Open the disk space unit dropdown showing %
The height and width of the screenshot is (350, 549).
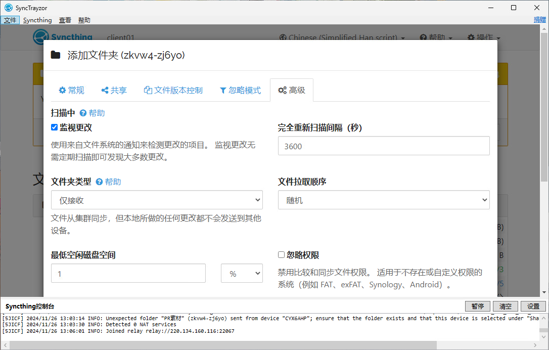[242, 273]
